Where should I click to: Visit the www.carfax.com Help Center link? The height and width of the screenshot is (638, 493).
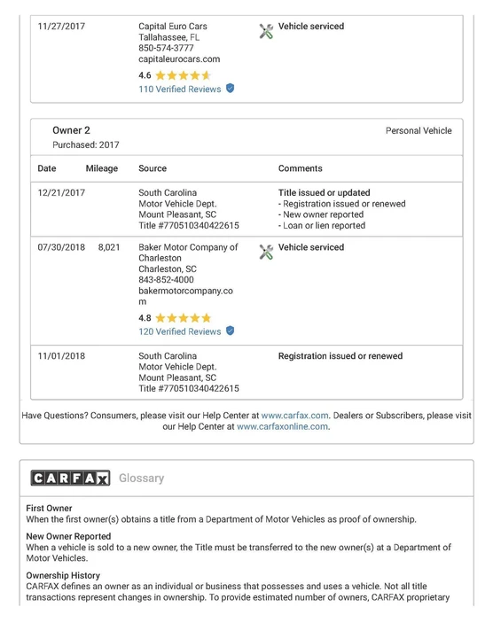294,416
